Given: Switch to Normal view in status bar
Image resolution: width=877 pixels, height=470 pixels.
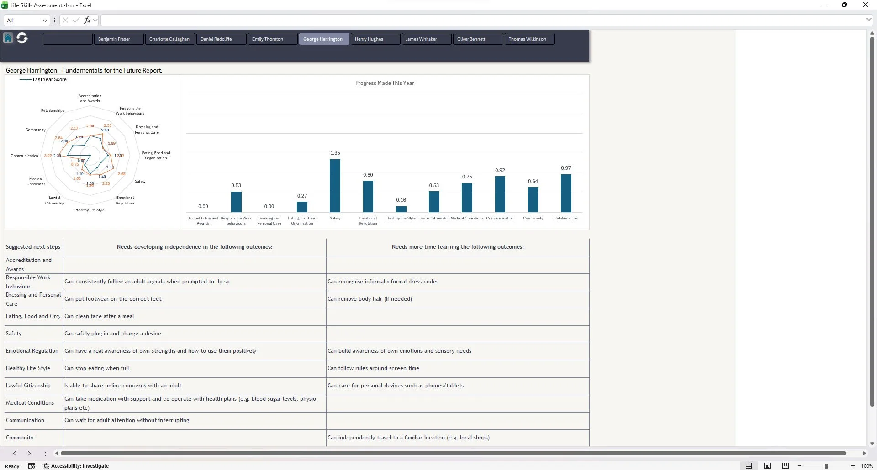Looking at the screenshot, I should point(749,466).
